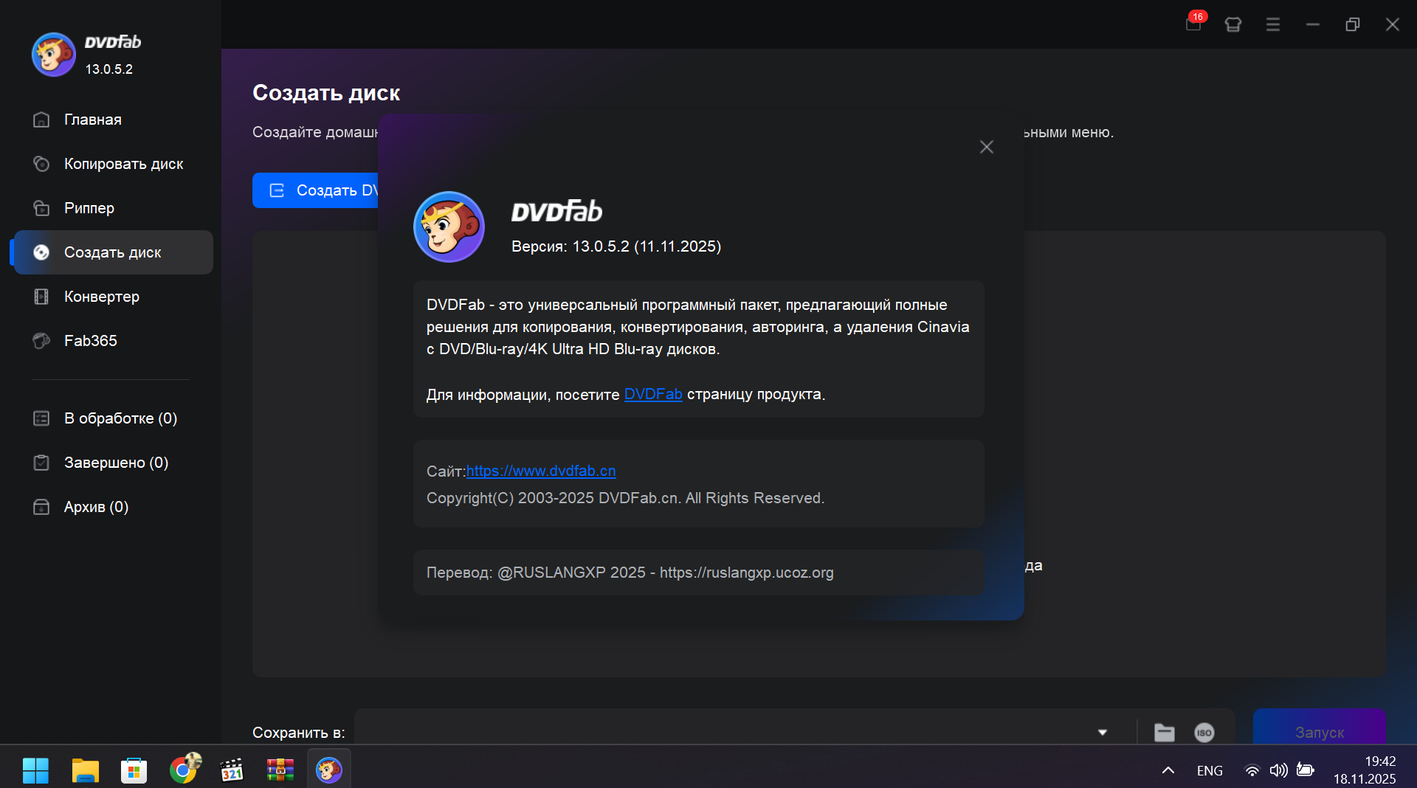Show hidden system tray icons
This screenshot has width=1417, height=788.
pos(1168,770)
